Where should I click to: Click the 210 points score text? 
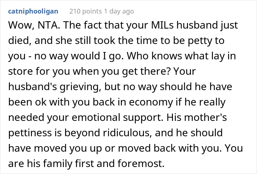point(86,12)
